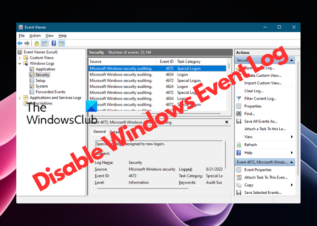
Task: Click Clear Log... in Actions pane
Action: click(x=254, y=91)
